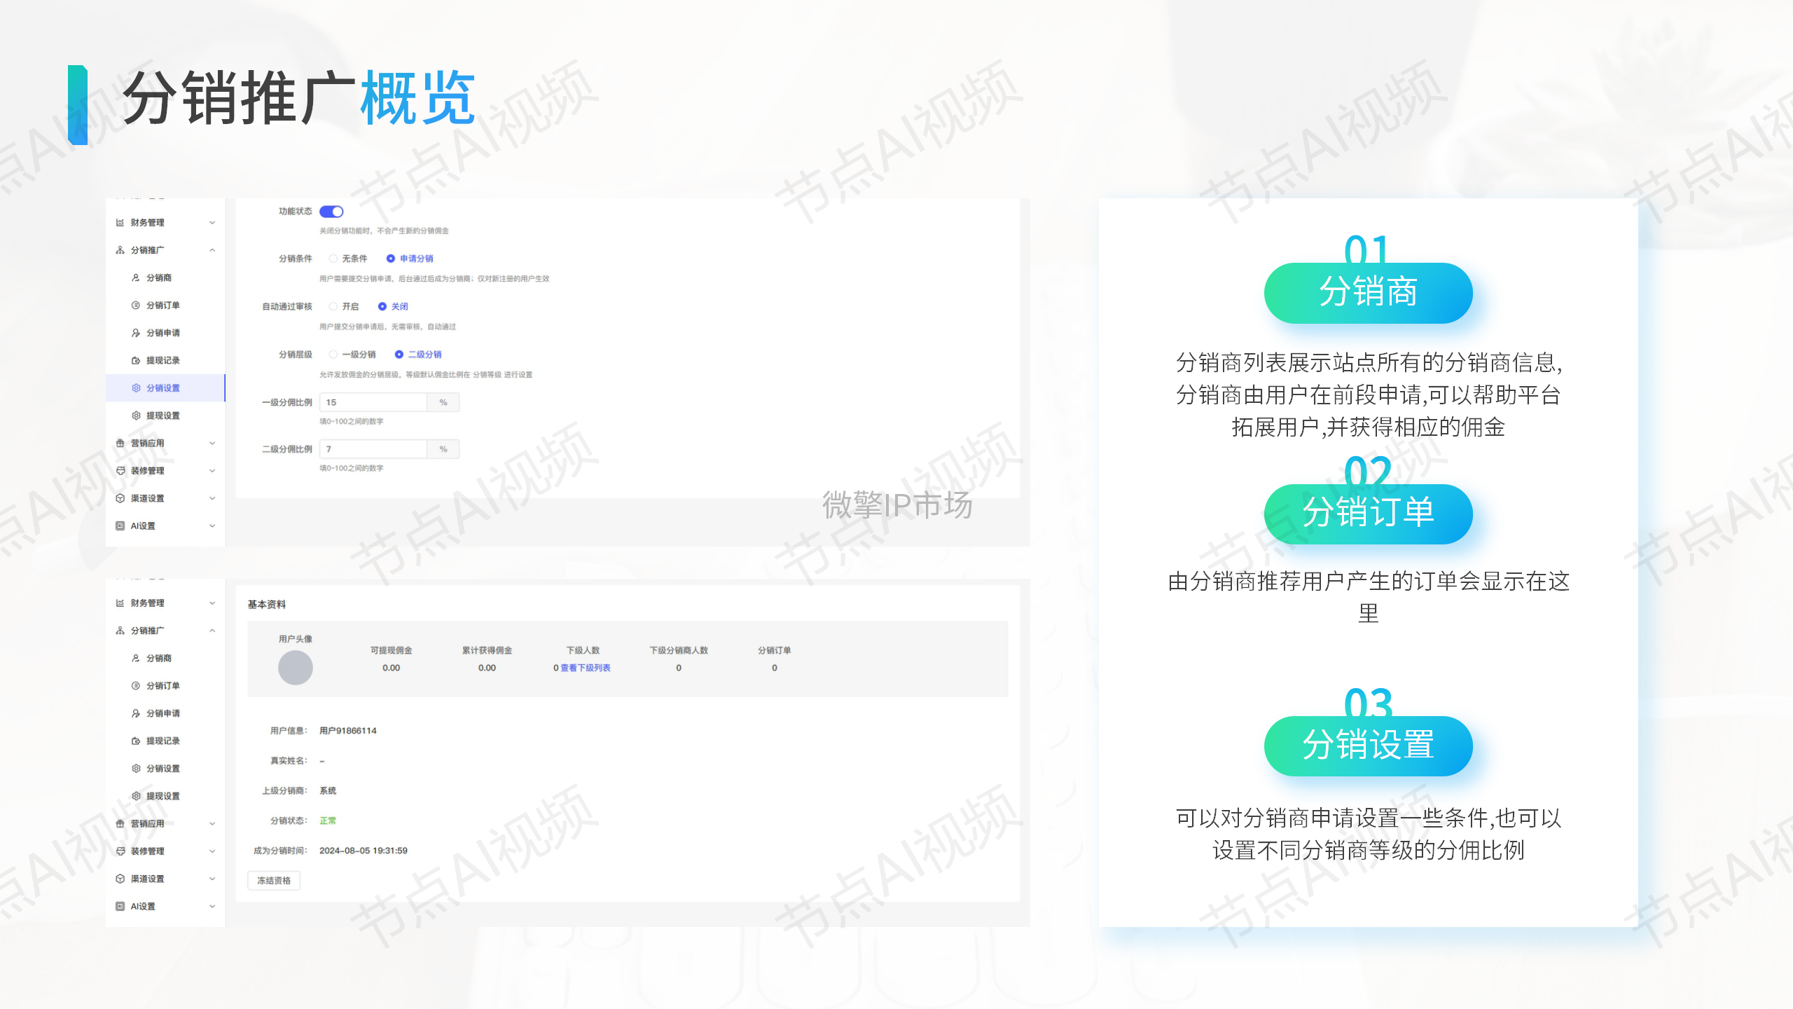Expand 营销应用 chevron in settings-form screenshot
Screen dimensions: 1793x1009
(x=212, y=444)
